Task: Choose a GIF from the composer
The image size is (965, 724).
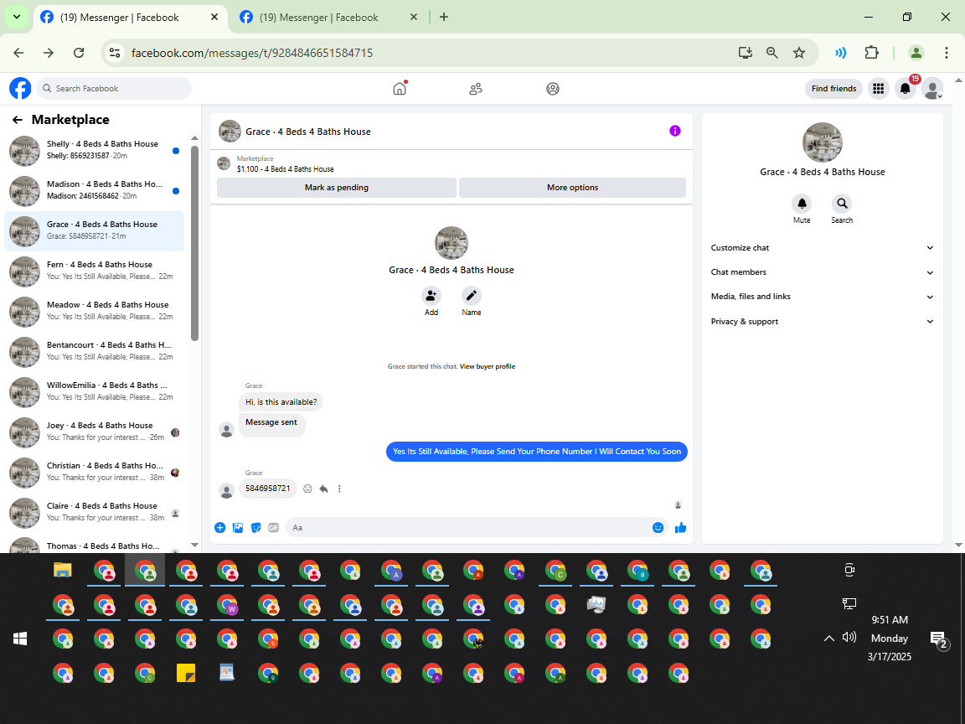Action: (274, 528)
